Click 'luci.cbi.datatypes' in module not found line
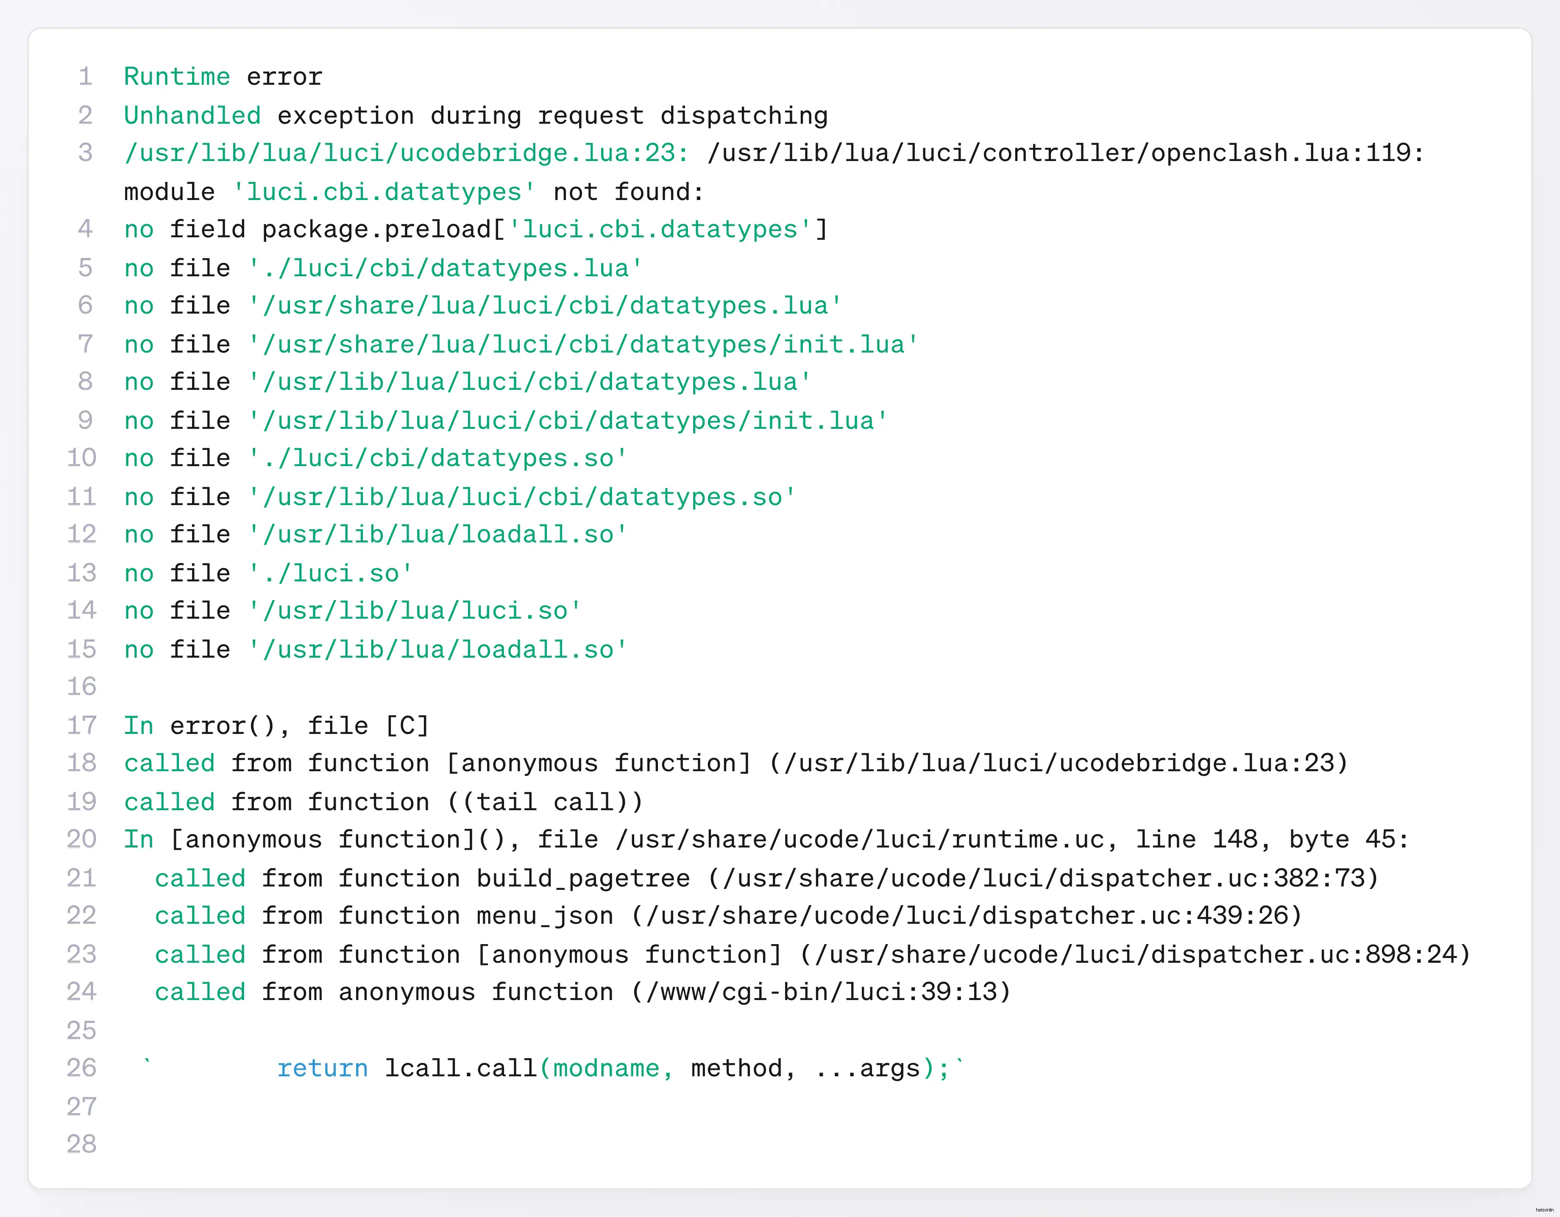The height and width of the screenshot is (1217, 1560). [x=384, y=192]
